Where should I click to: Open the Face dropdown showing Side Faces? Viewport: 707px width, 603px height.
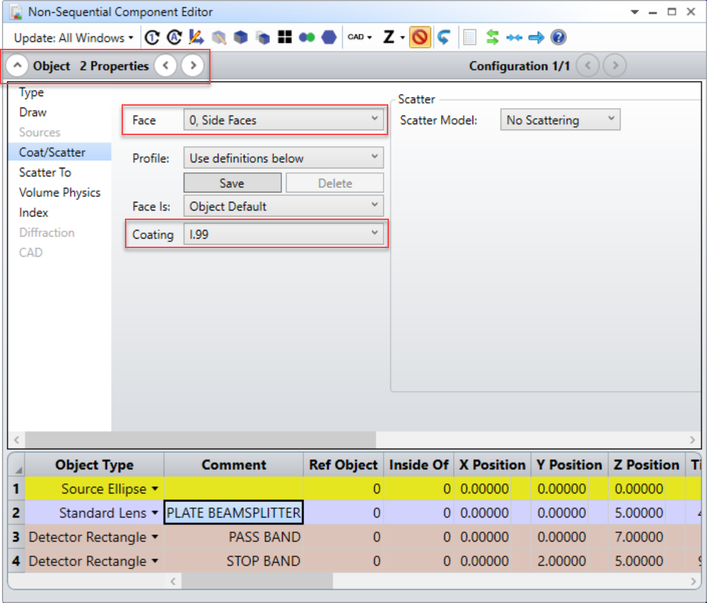(283, 120)
